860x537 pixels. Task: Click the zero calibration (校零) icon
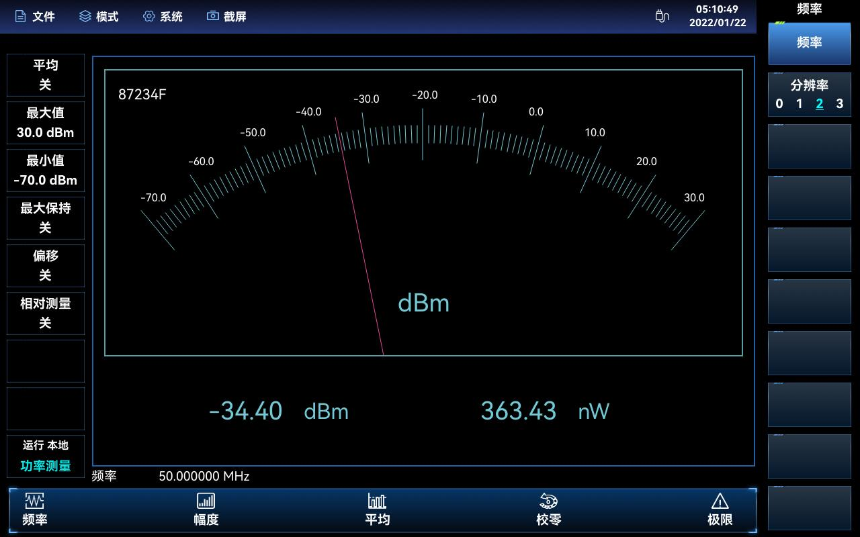pos(548,501)
